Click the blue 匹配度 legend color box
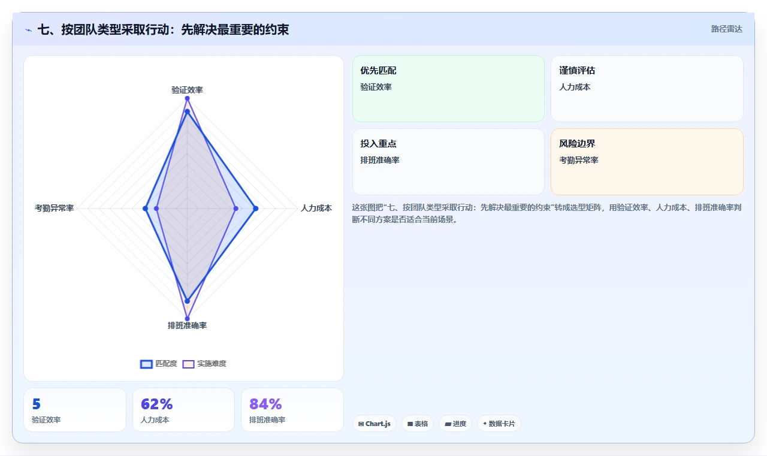The height and width of the screenshot is (456, 767). tap(146, 364)
